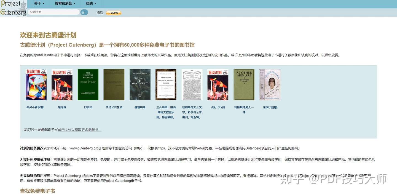This screenshot has width=397, height=195.
Task: Click the title 三合唱团:格洛斯特大教堂手册
Action: click(x=166, y=112)
